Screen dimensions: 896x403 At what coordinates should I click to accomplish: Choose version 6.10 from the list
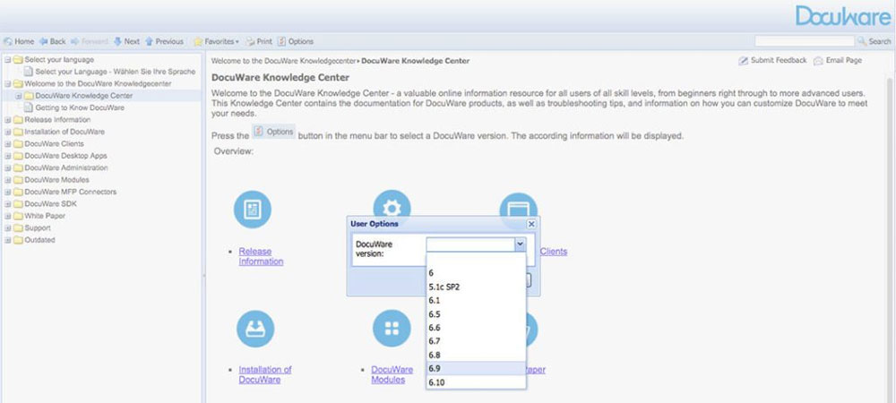(476, 382)
